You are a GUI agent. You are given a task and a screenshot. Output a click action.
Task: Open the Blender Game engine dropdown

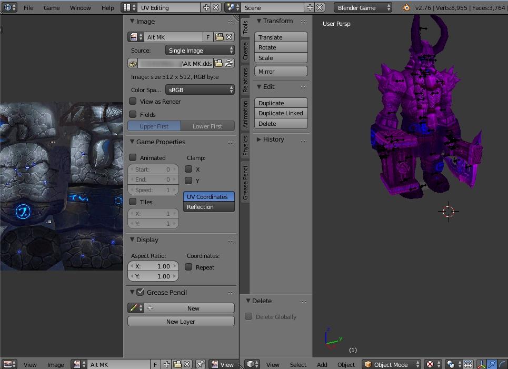coord(363,8)
